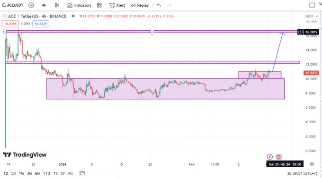Open symbol search ACEUSDT

point(13,5)
